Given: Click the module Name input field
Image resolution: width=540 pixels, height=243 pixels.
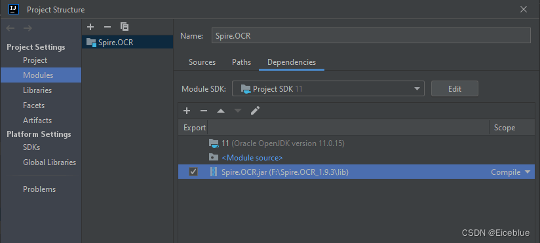Looking at the screenshot, I should tap(371, 35).
